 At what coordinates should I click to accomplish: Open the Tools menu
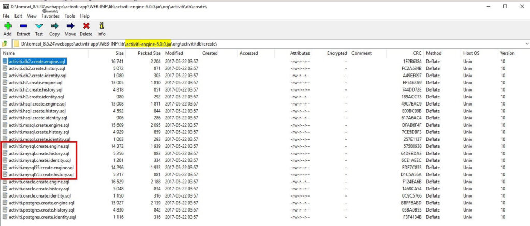pos(69,16)
